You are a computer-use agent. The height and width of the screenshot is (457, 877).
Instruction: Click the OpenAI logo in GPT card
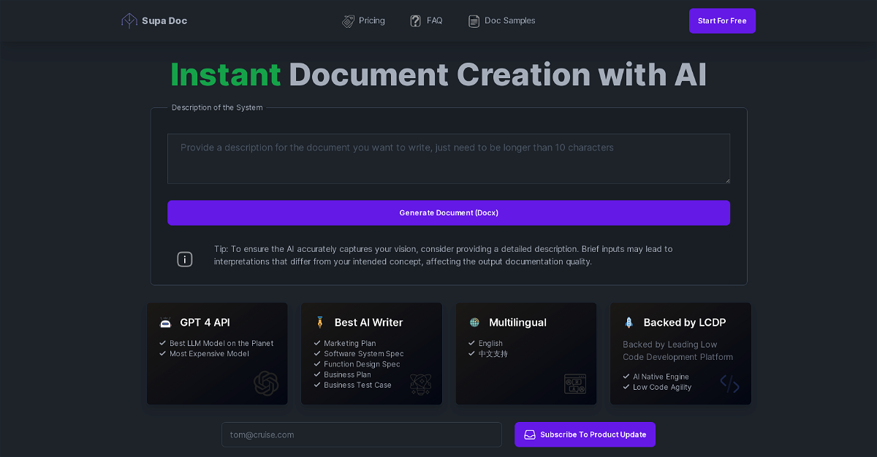coord(266,383)
